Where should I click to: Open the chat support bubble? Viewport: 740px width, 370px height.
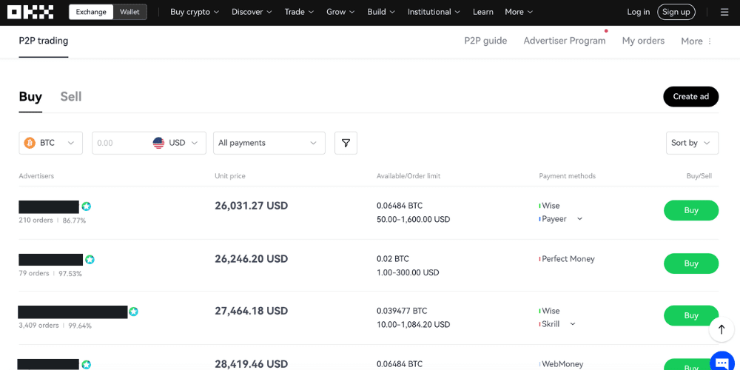721,363
